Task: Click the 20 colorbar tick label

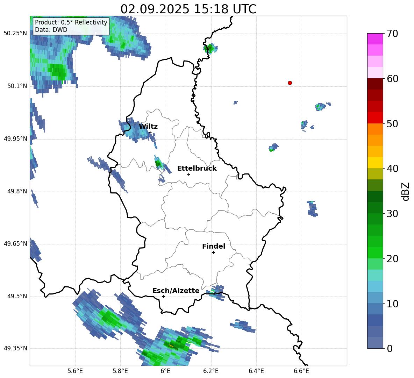Action: (392, 259)
